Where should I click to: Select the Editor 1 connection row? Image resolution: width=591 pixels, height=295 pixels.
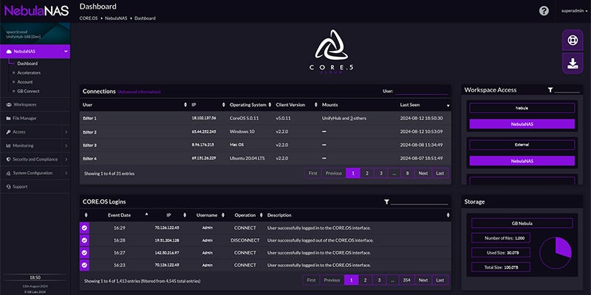[265, 118]
